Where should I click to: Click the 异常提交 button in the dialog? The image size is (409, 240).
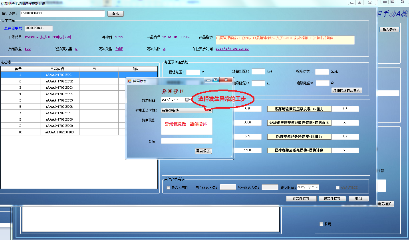click(x=203, y=151)
